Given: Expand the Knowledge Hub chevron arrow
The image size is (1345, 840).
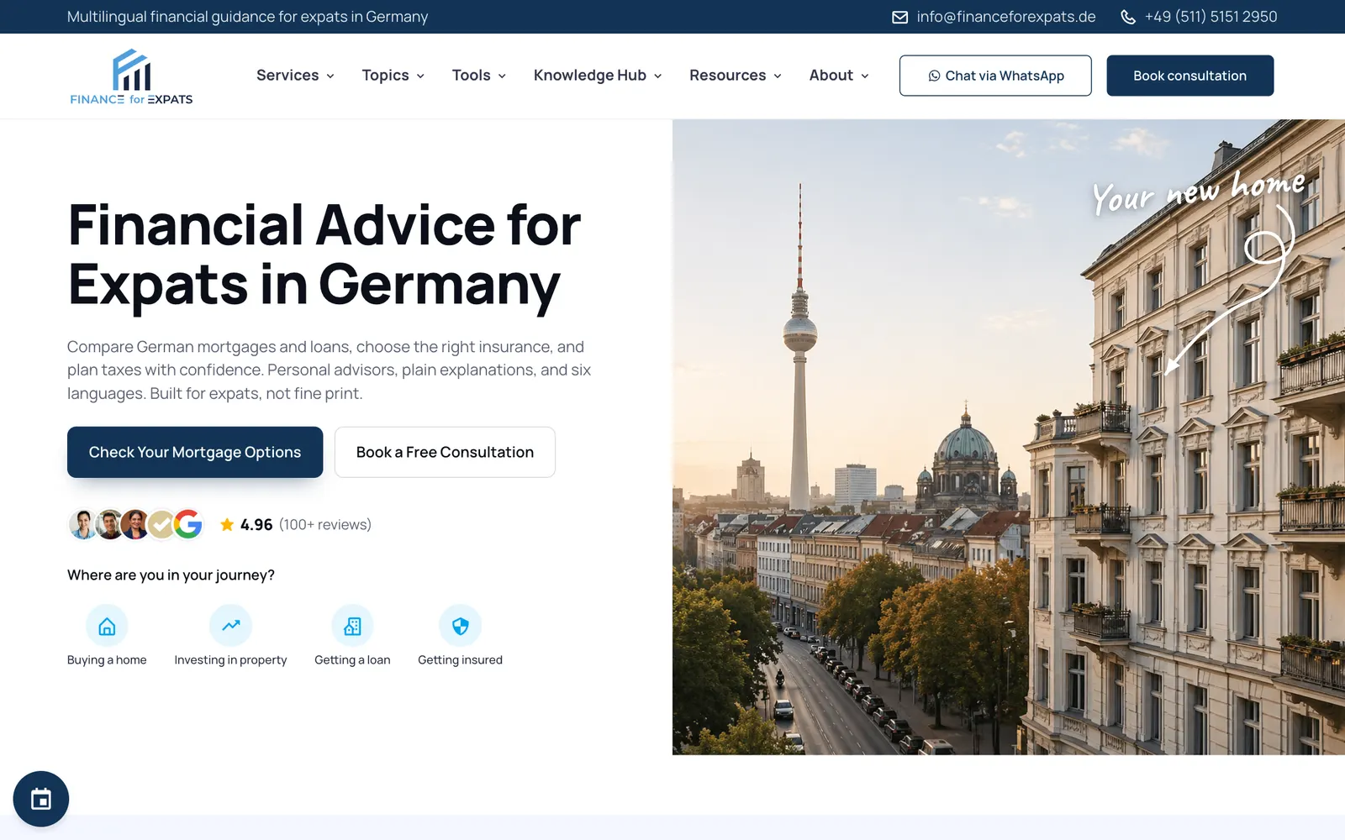Looking at the screenshot, I should pos(657,76).
